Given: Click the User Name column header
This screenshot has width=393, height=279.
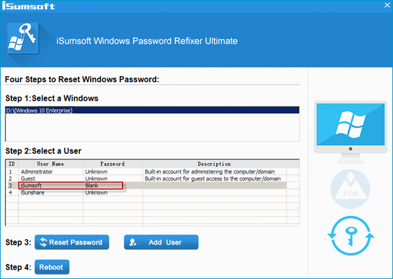Looking at the screenshot, I should pos(50,164).
